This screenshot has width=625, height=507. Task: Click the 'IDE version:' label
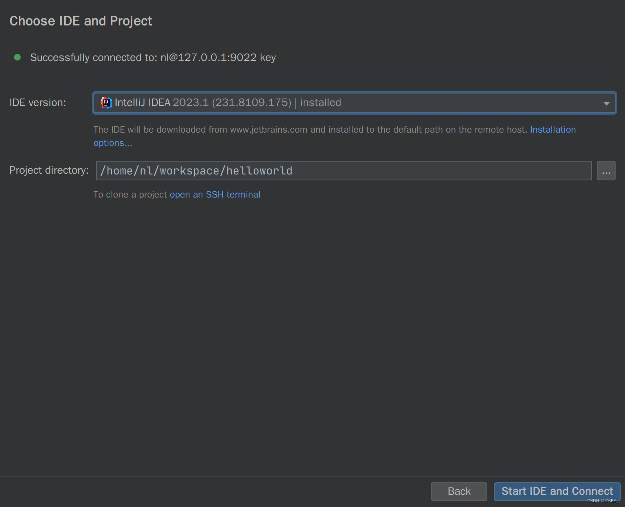pos(38,102)
